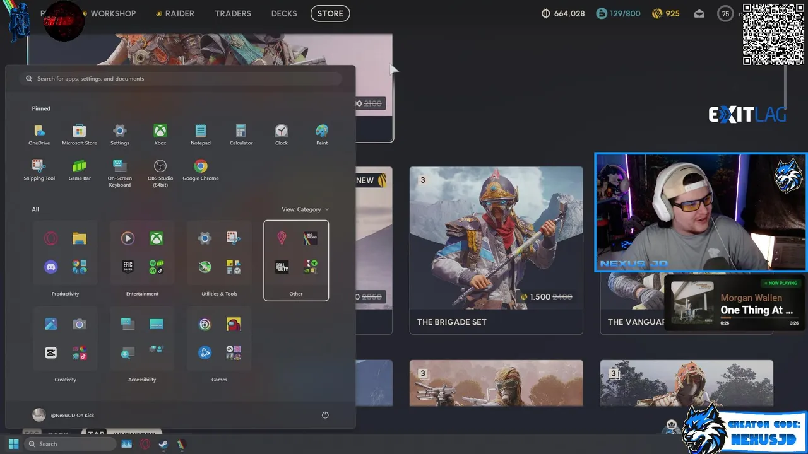Open Google Chrome from Pinned
Image resolution: width=808 pixels, height=454 pixels.
pos(201,170)
